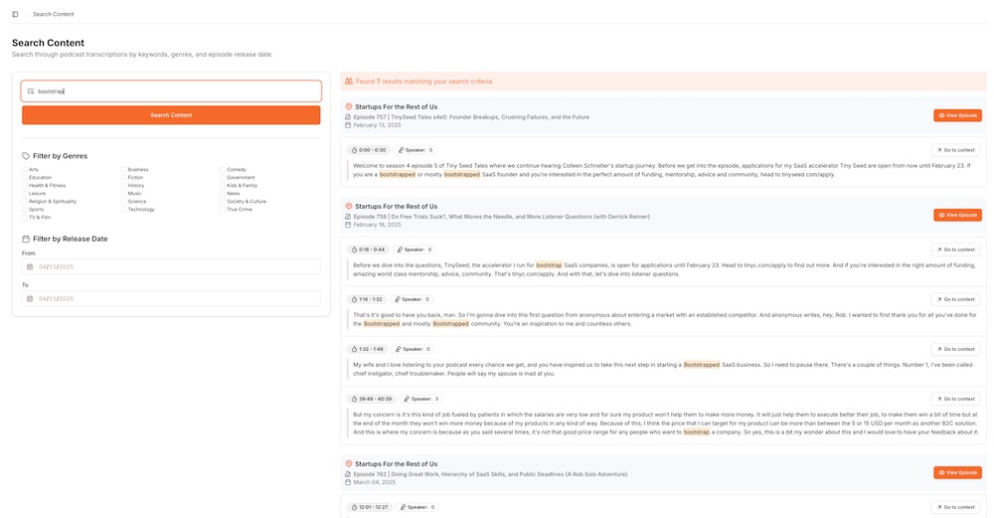Image resolution: width=994 pixels, height=518 pixels.
Task: Click the Found 7 results message text
Action: (424, 82)
